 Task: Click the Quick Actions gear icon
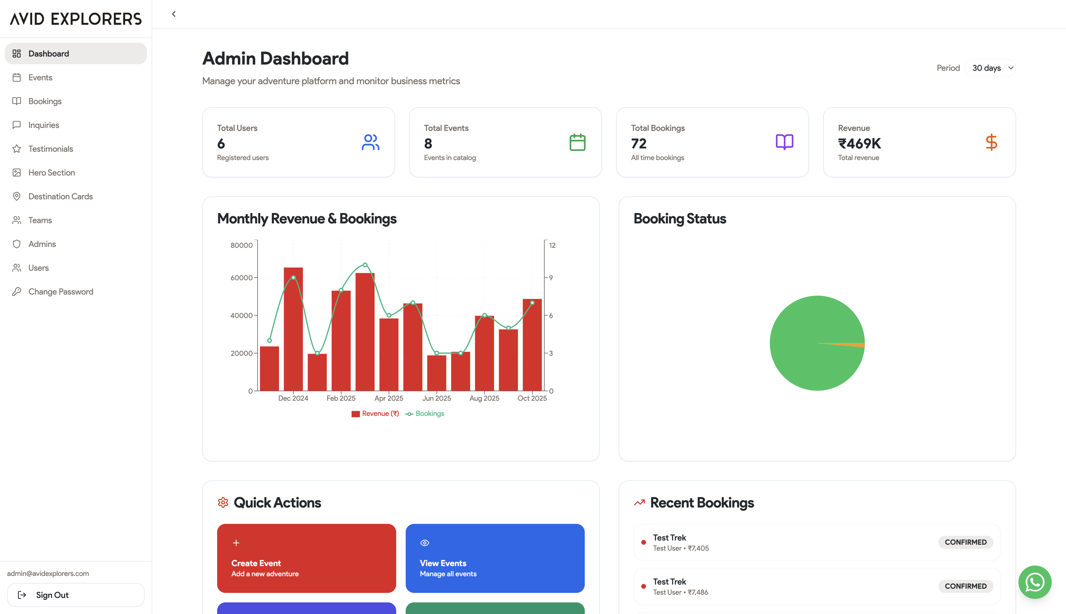223,502
